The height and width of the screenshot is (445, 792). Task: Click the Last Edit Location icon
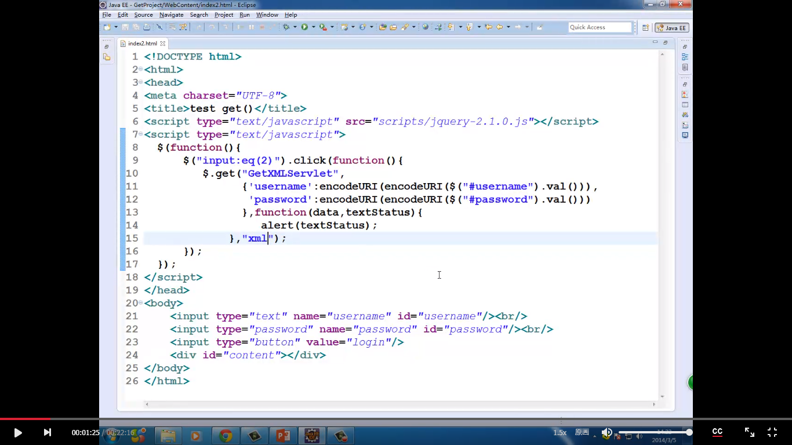[489, 27]
